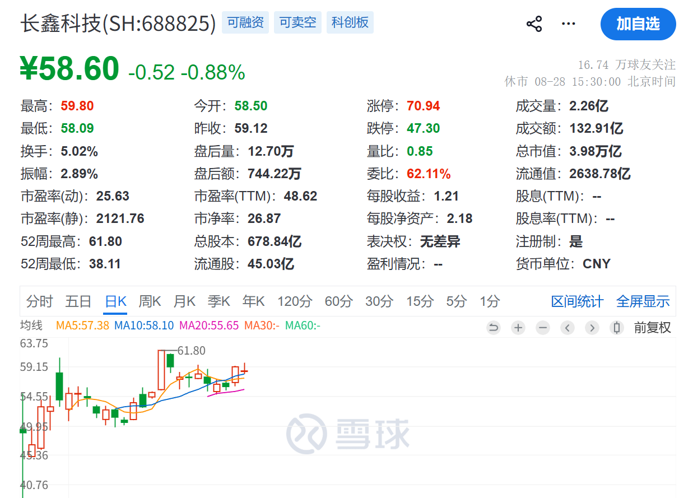693x498 pixels.
Task: Click the 52周最低 value 38.11
Action: (x=105, y=264)
